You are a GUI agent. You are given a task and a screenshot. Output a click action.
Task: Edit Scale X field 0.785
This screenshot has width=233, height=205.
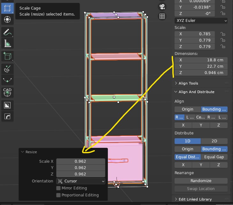coord(195,34)
